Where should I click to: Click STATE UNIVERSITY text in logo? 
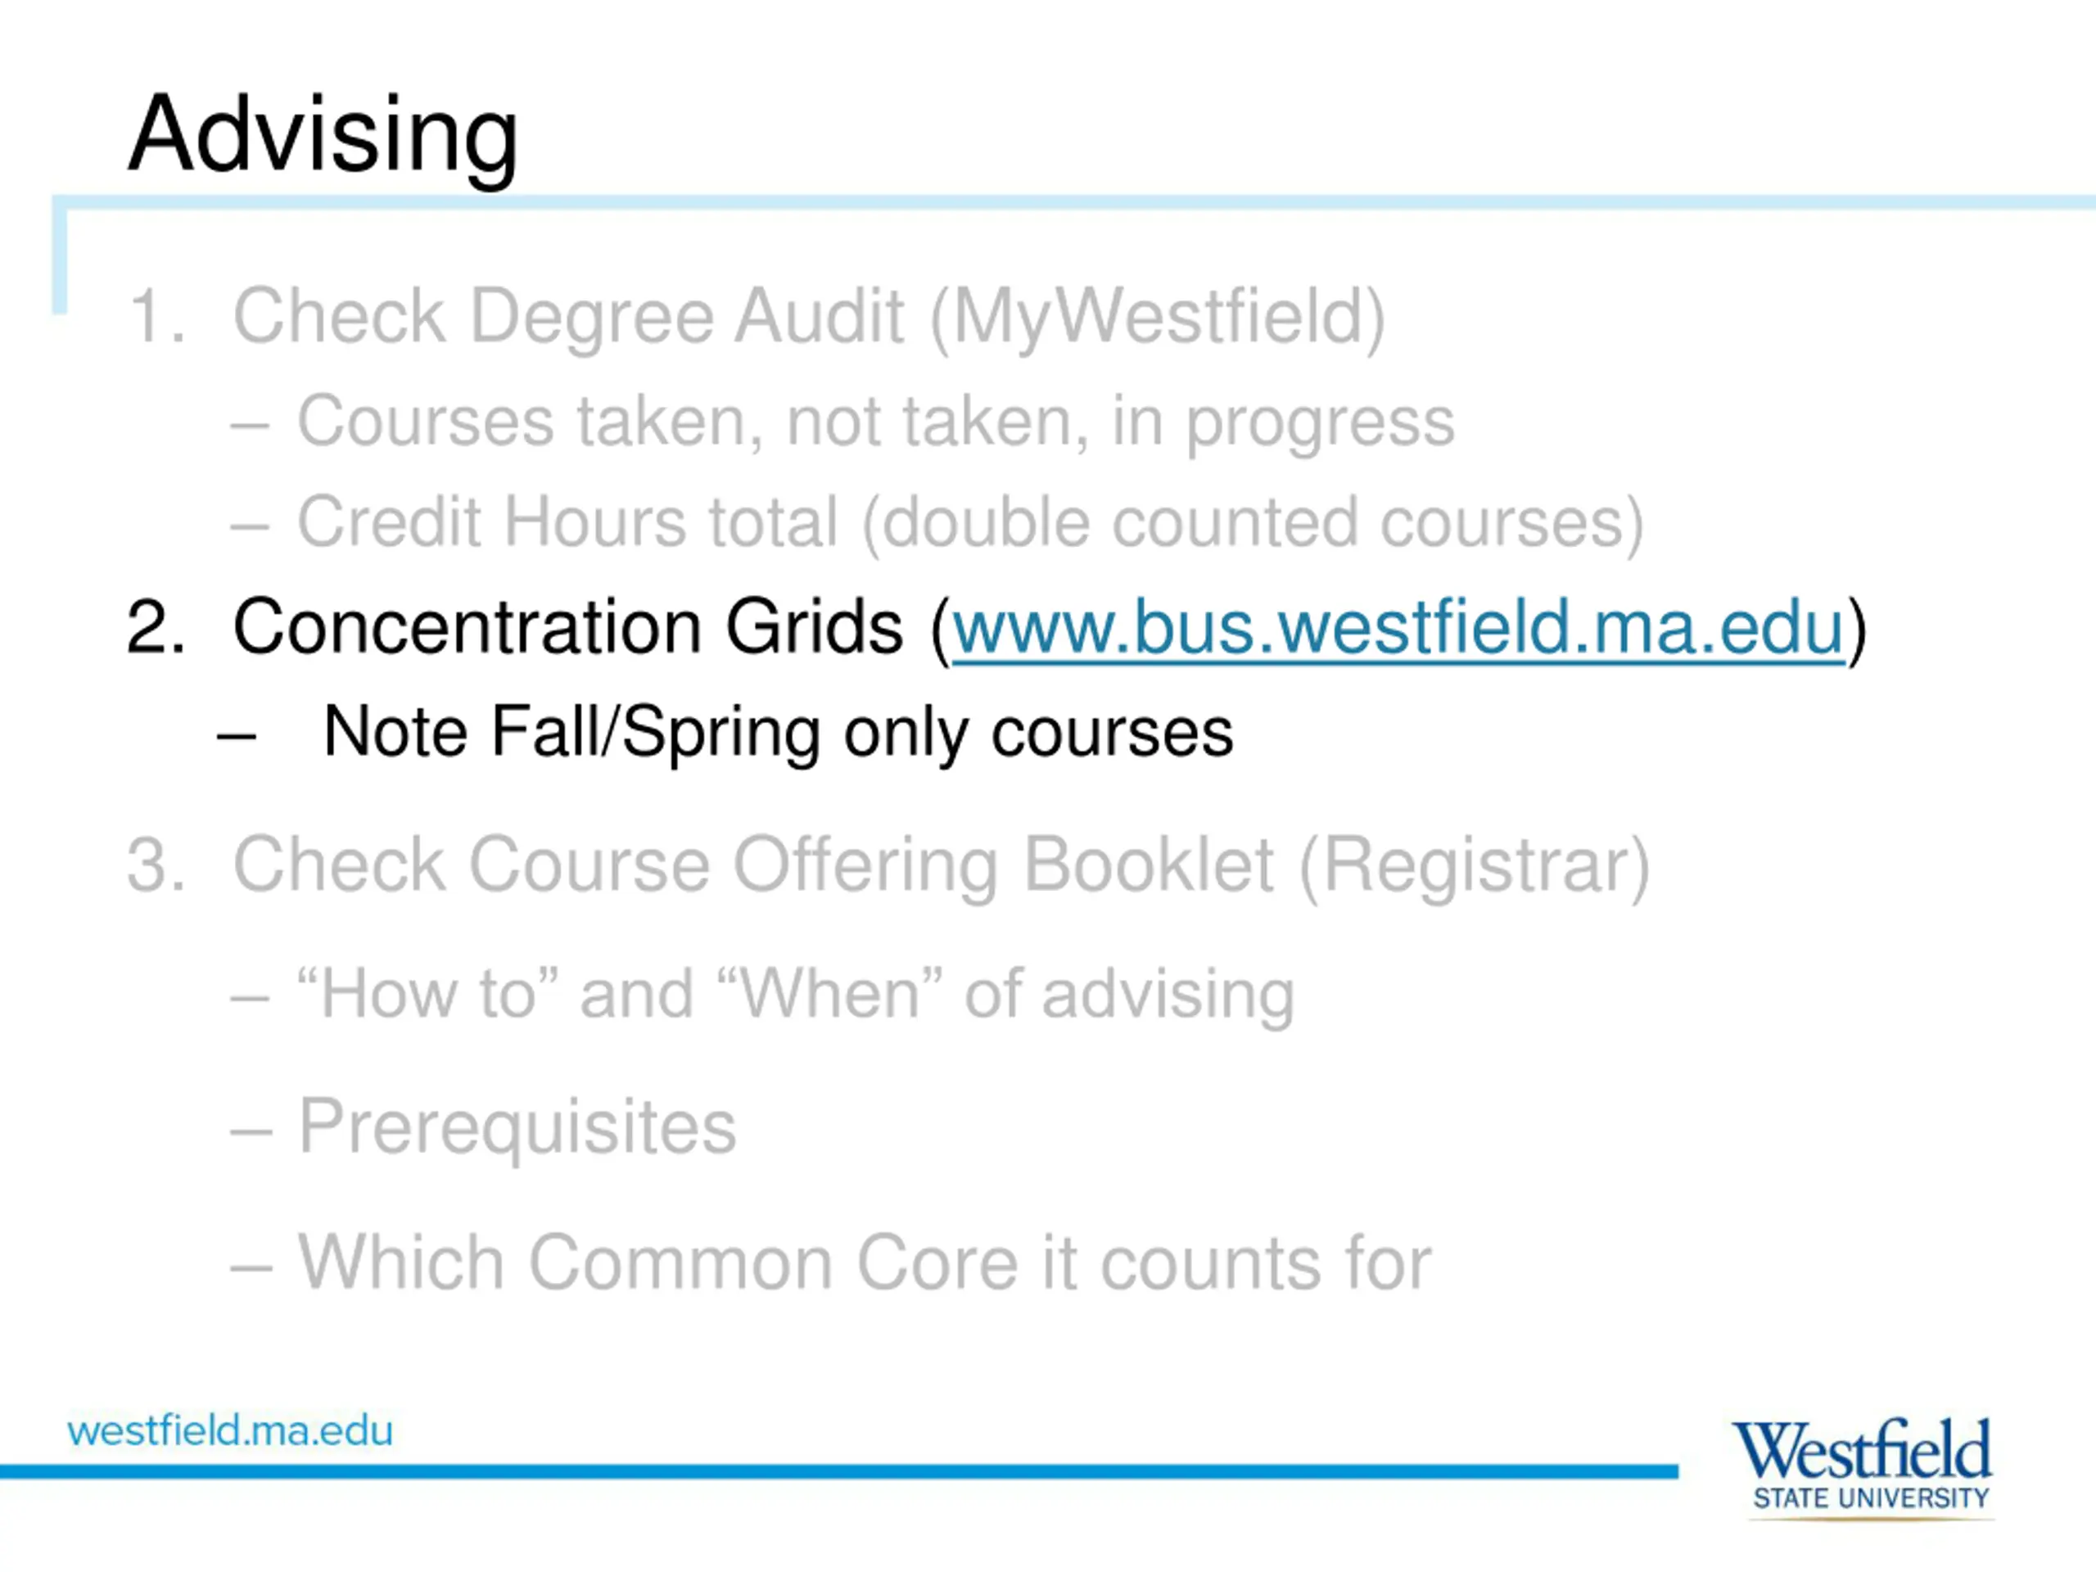(x=1871, y=1498)
